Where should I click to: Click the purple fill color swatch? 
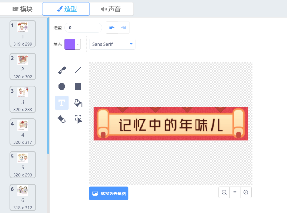point(70,44)
